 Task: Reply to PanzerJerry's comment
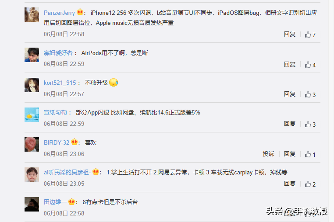[289, 34]
